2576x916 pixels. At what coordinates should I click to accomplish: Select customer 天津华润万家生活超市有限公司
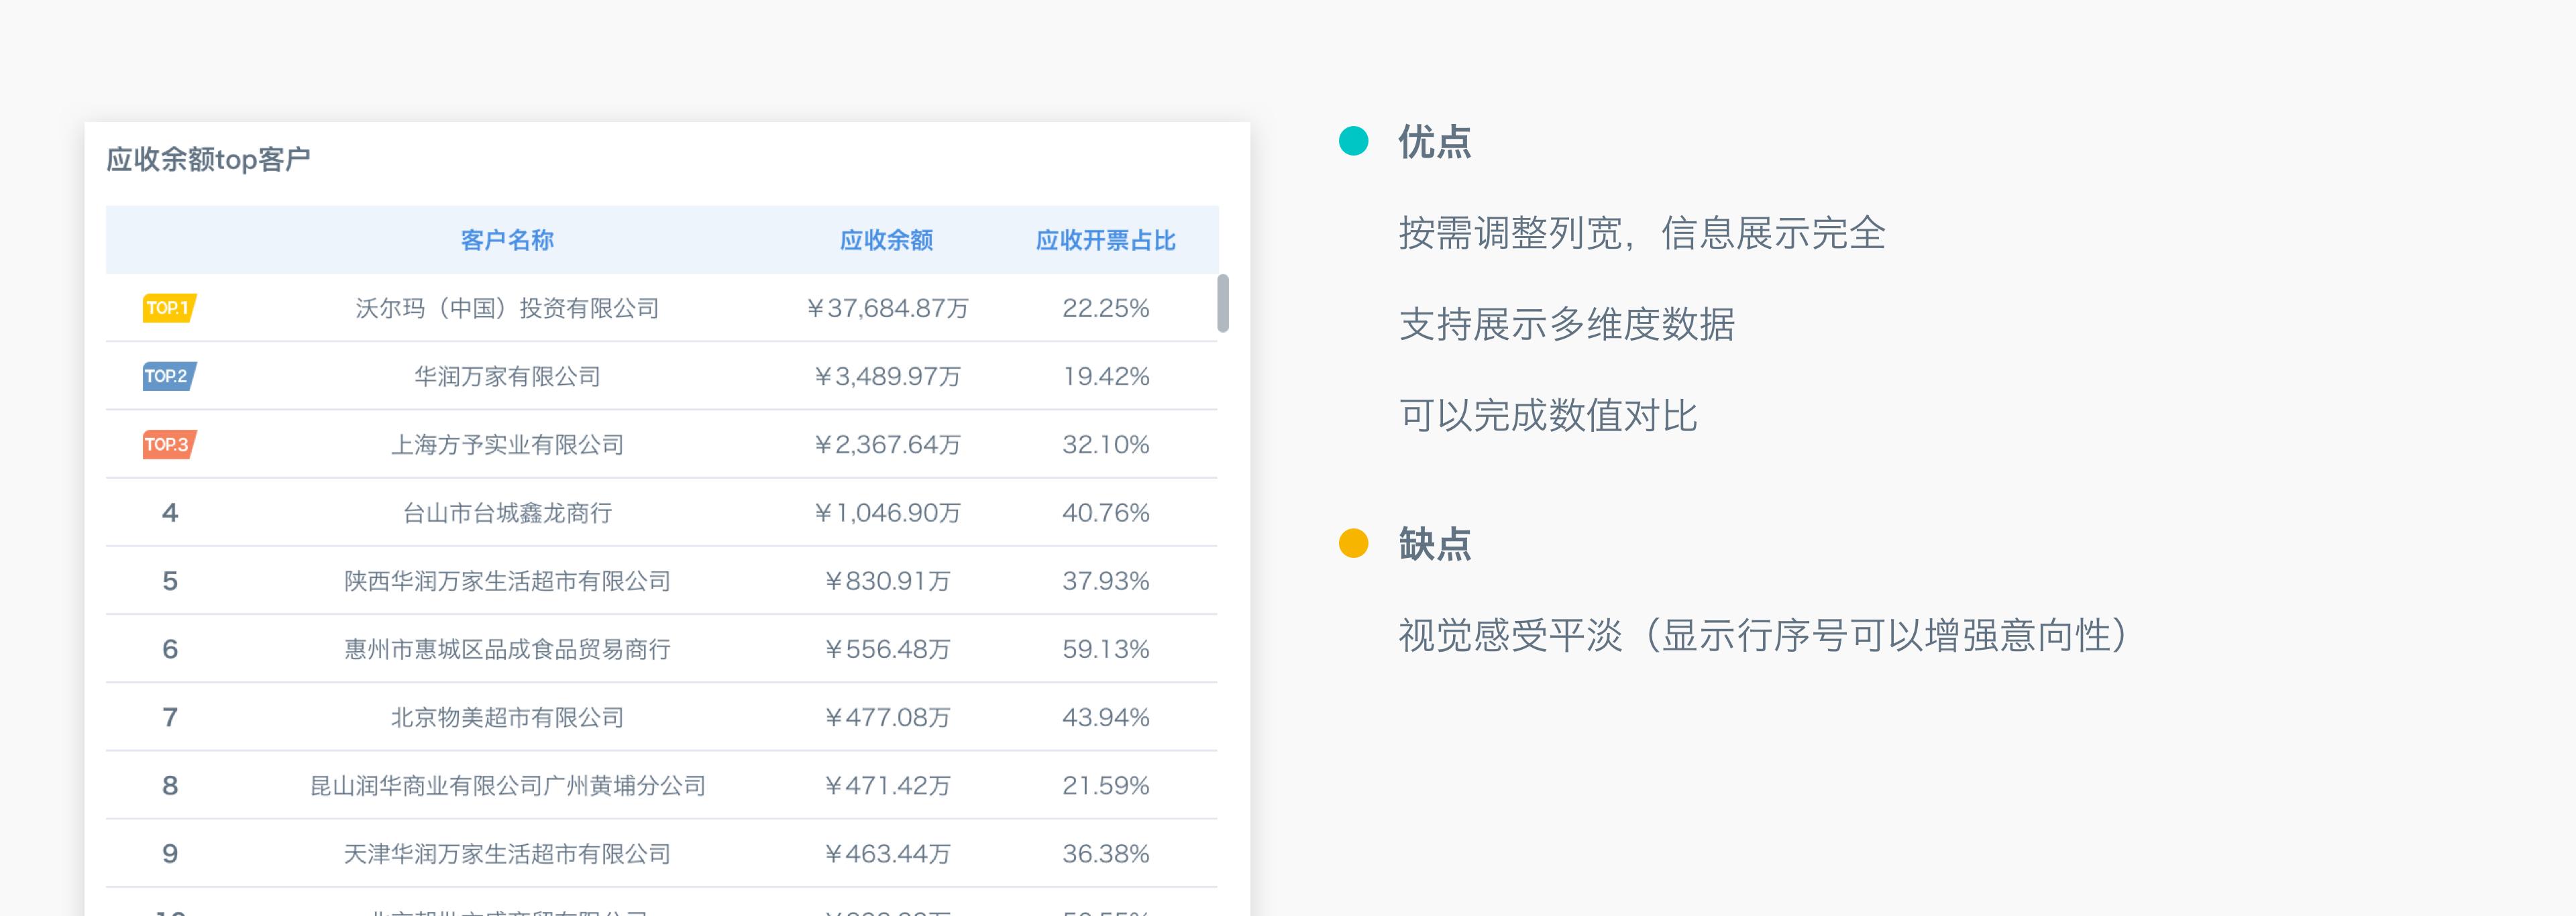tap(507, 854)
